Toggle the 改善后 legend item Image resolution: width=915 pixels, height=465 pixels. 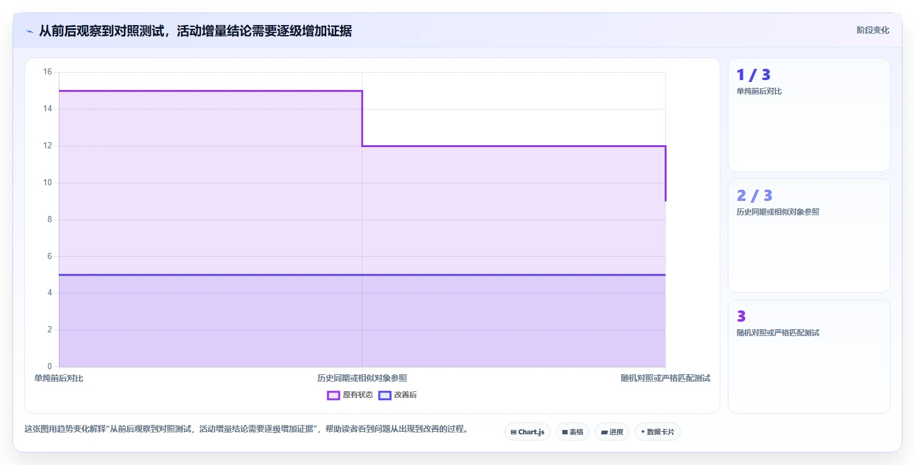tap(397, 395)
